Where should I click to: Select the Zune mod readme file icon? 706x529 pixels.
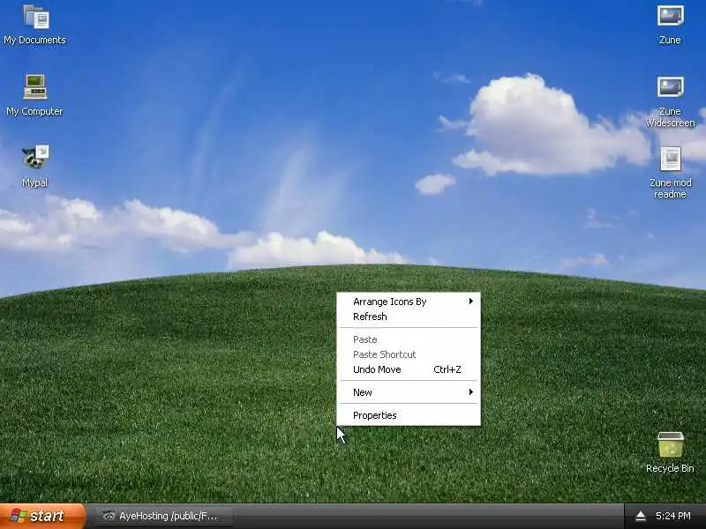pos(670,172)
